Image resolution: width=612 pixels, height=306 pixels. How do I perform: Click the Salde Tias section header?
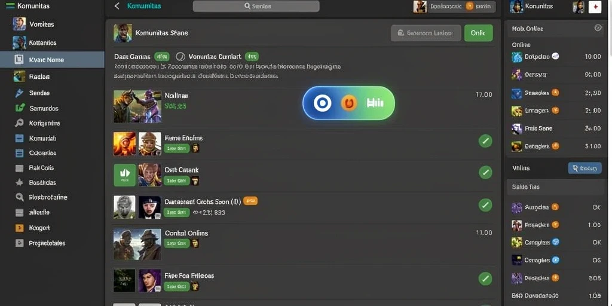click(x=556, y=187)
